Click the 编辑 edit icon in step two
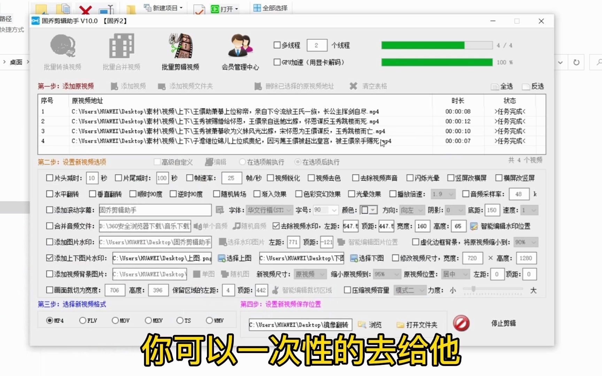602x376 pixels. 209,162
